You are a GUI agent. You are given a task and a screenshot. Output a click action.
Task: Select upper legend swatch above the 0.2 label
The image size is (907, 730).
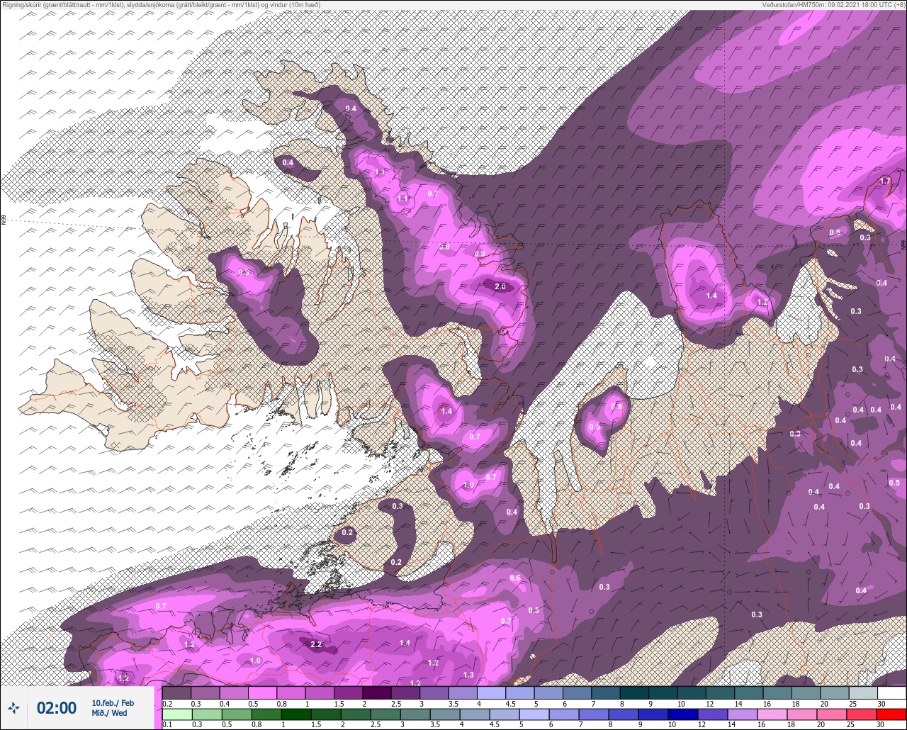(x=176, y=692)
